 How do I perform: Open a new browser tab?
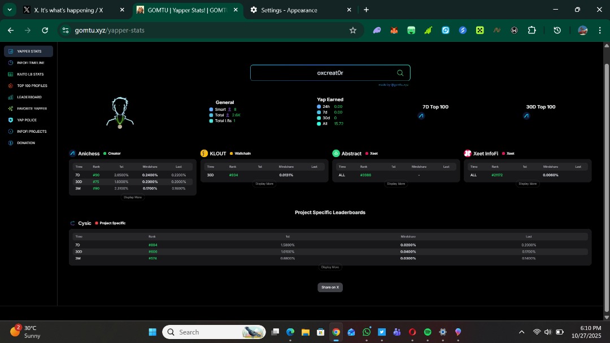(x=366, y=10)
